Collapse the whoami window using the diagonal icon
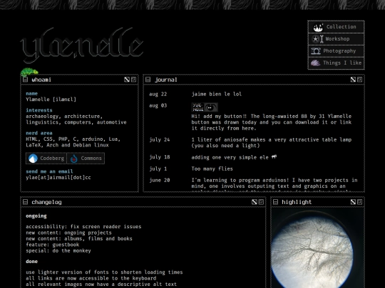The image size is (385, 288). tap(127, 80)
